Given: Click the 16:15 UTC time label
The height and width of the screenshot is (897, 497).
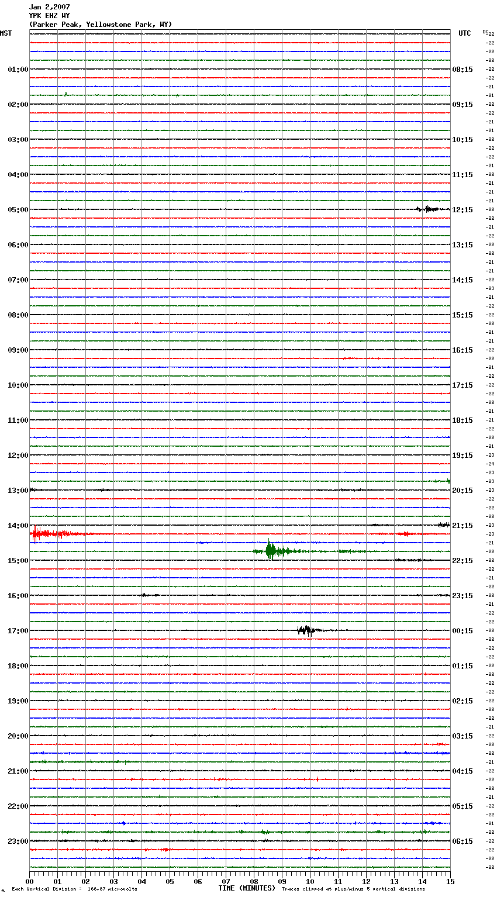Looking at the screenshot, I should 463,350.
